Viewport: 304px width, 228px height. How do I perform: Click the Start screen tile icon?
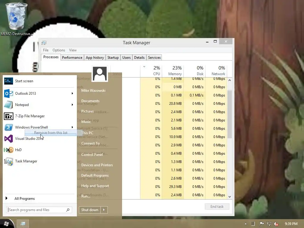[9, 81]
